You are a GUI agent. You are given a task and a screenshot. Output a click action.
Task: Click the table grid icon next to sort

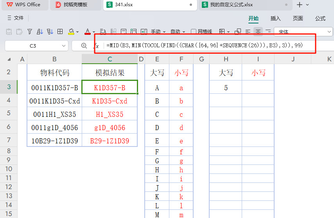[x=60, y=32]
